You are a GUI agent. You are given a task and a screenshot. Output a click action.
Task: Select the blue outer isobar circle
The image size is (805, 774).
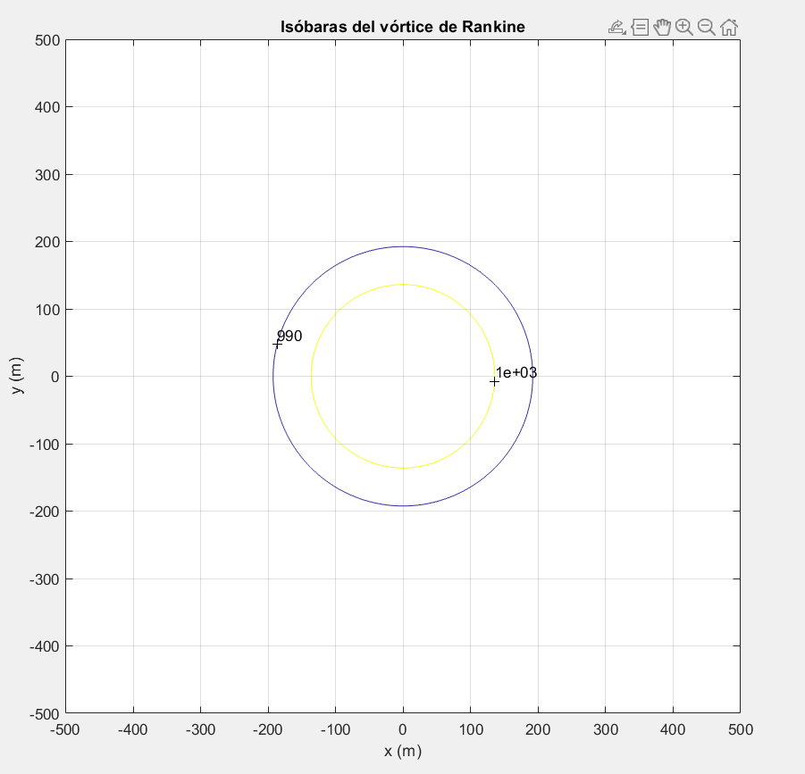point(403,246)
